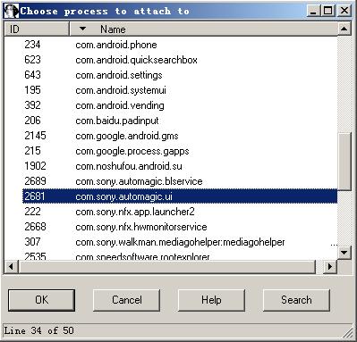Select process com.android.phone

coord(180,45)
